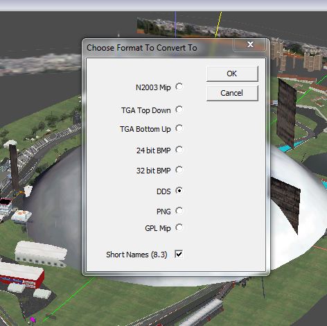Select the N2003 Mip radio button

point(179,87)
